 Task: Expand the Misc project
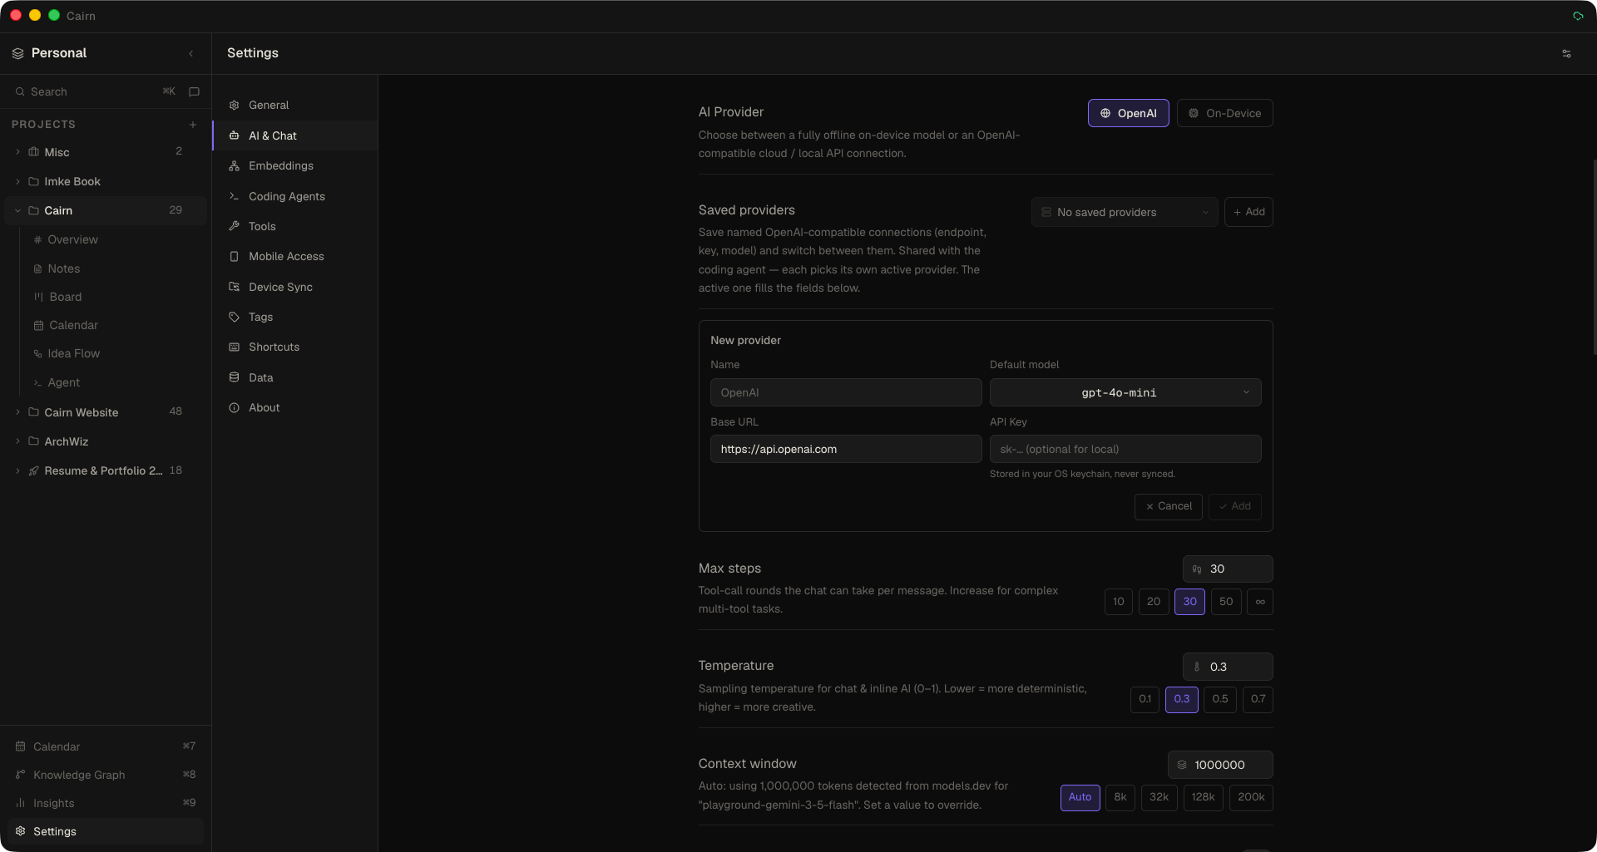pyautogui.click(x=17, y=152)
